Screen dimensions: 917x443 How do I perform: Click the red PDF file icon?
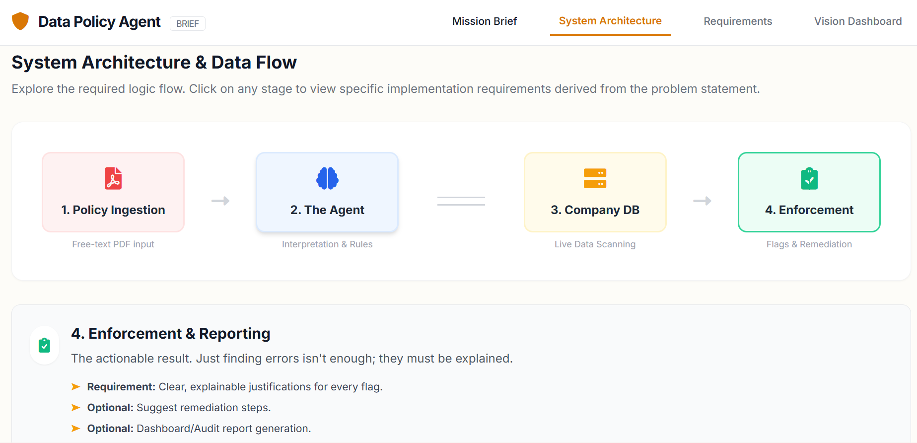coord(113,178)
